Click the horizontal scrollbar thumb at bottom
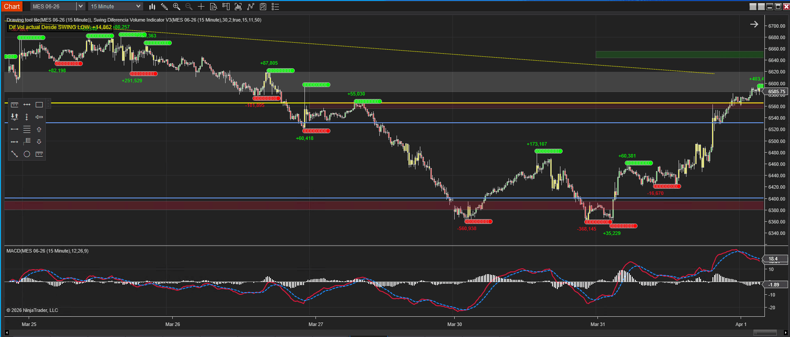 tap(765, 333)
